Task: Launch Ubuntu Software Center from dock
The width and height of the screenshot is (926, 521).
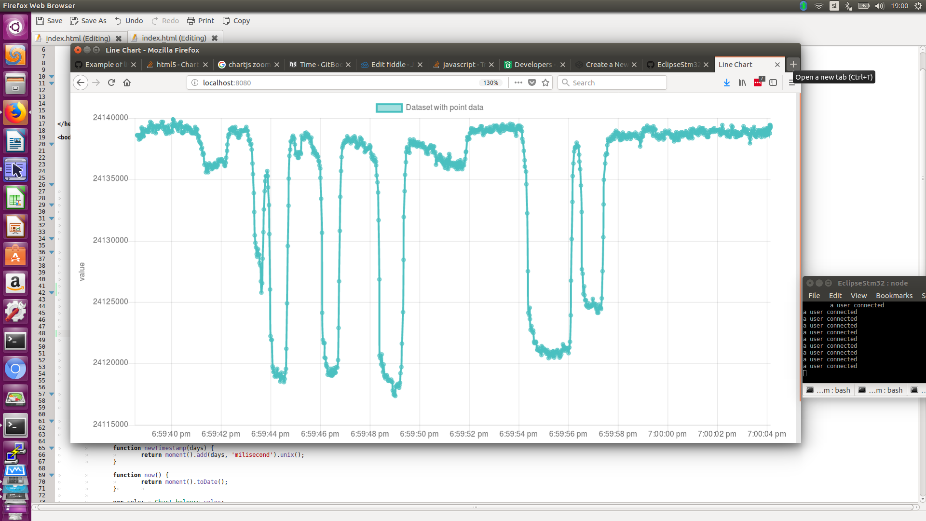Action: tap(15, 255)
